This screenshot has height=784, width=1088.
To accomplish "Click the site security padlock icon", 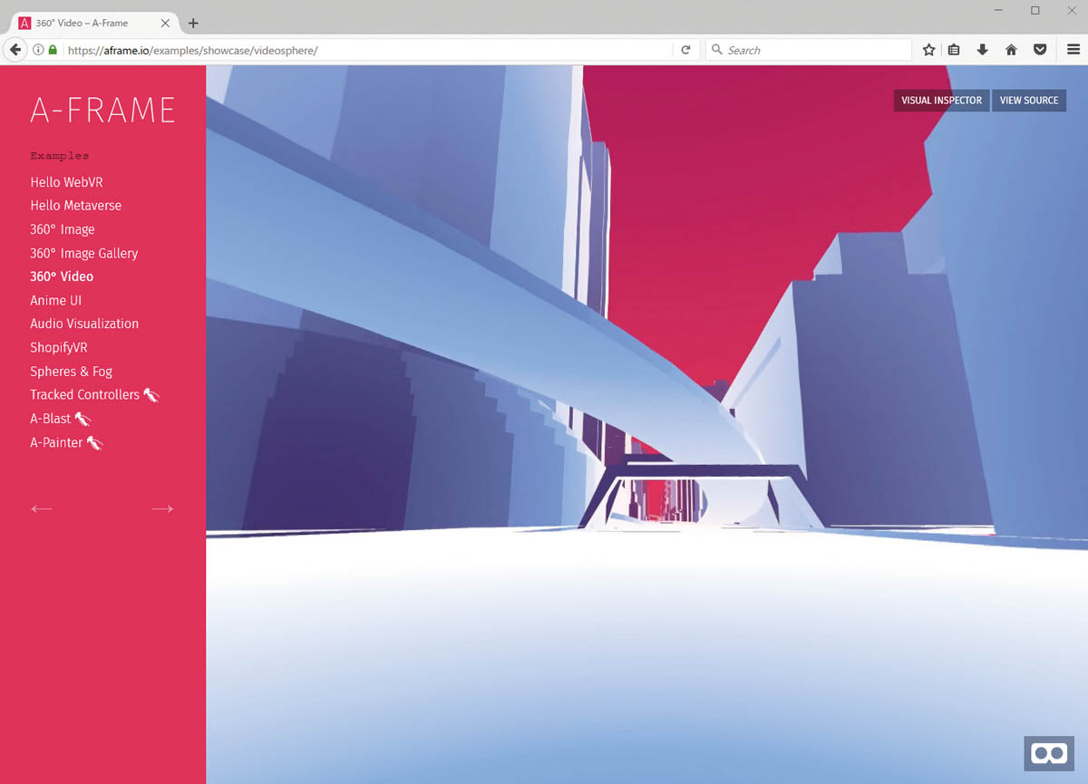I will pos(52,50).
